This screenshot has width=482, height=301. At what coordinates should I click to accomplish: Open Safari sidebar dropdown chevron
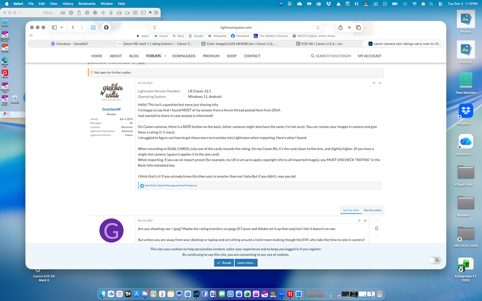[x=62, y=27]
